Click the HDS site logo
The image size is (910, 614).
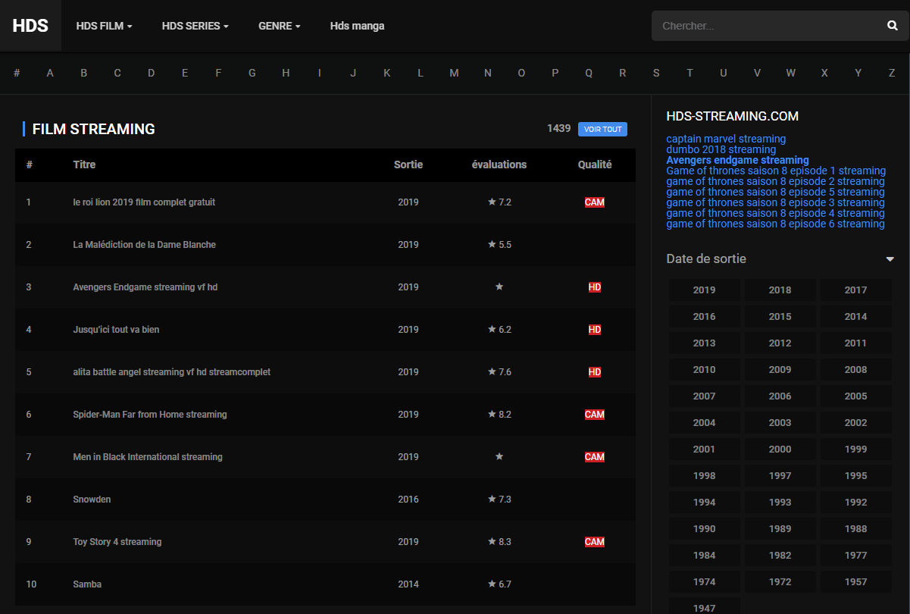pyautogui.click(x=30, y=26)
